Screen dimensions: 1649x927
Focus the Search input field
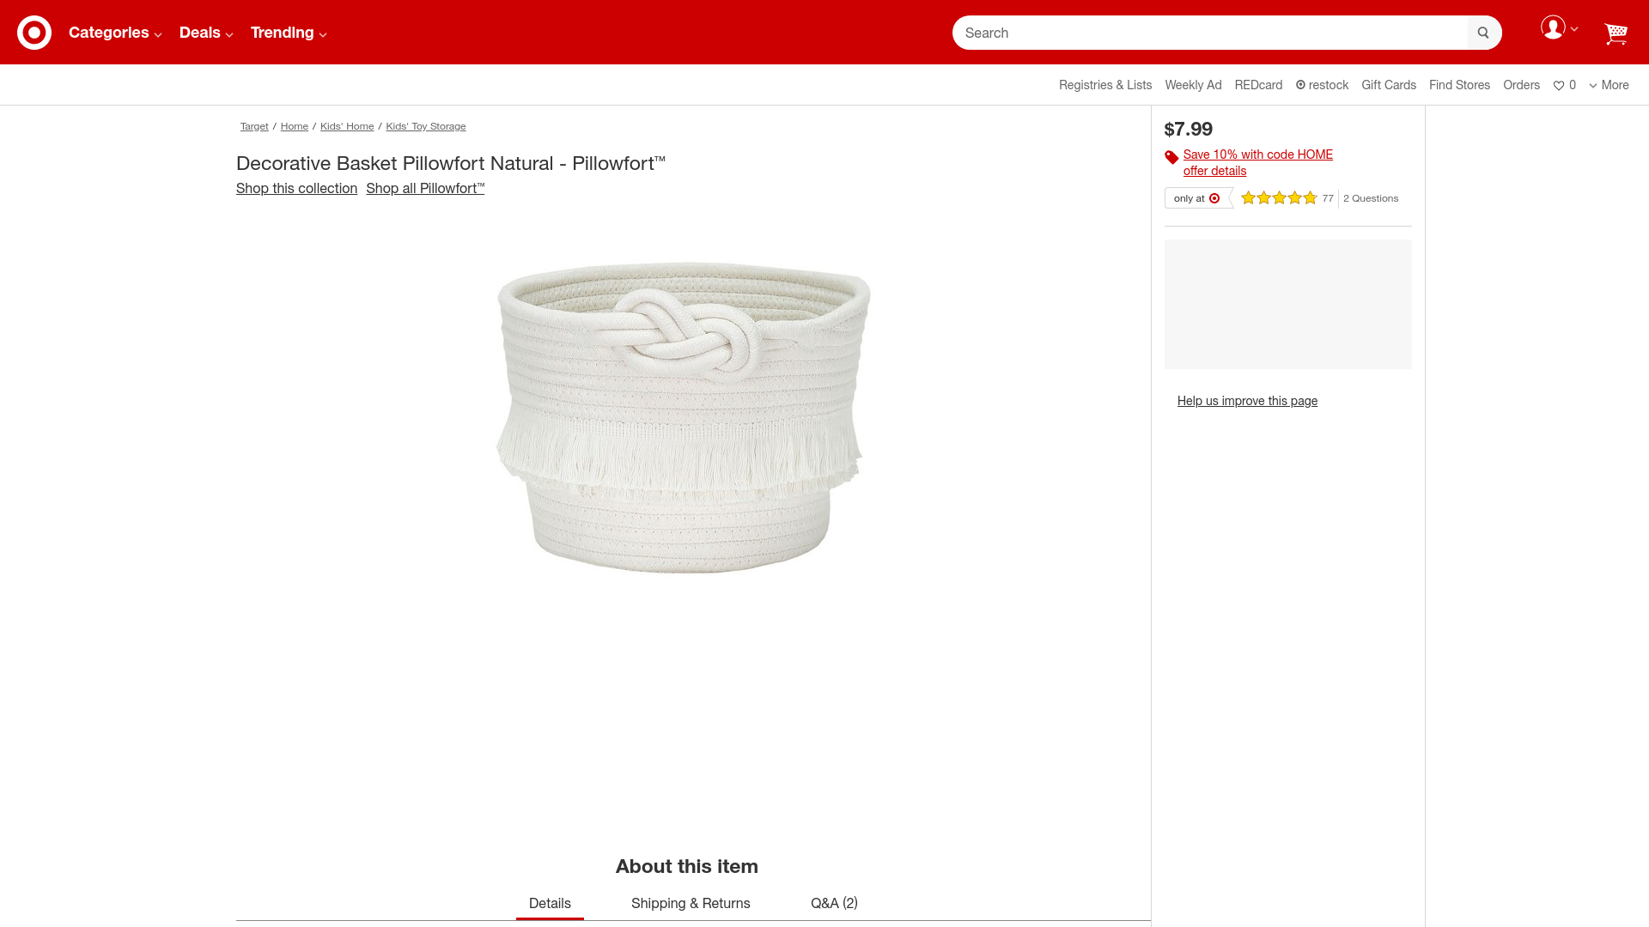pyautogui.click(x=1209, y=33)
